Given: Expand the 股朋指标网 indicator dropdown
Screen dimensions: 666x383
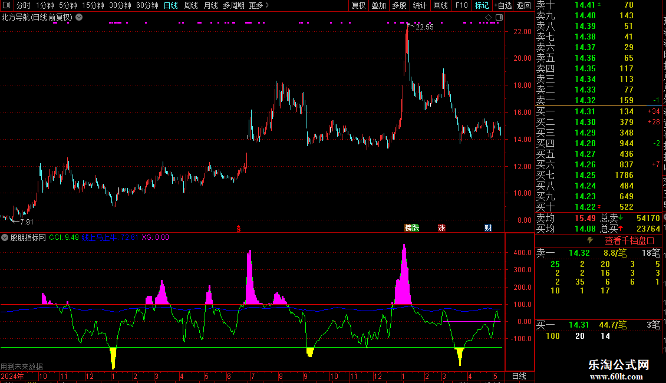Looking at the screenshot, I should [x=5, y=237].
